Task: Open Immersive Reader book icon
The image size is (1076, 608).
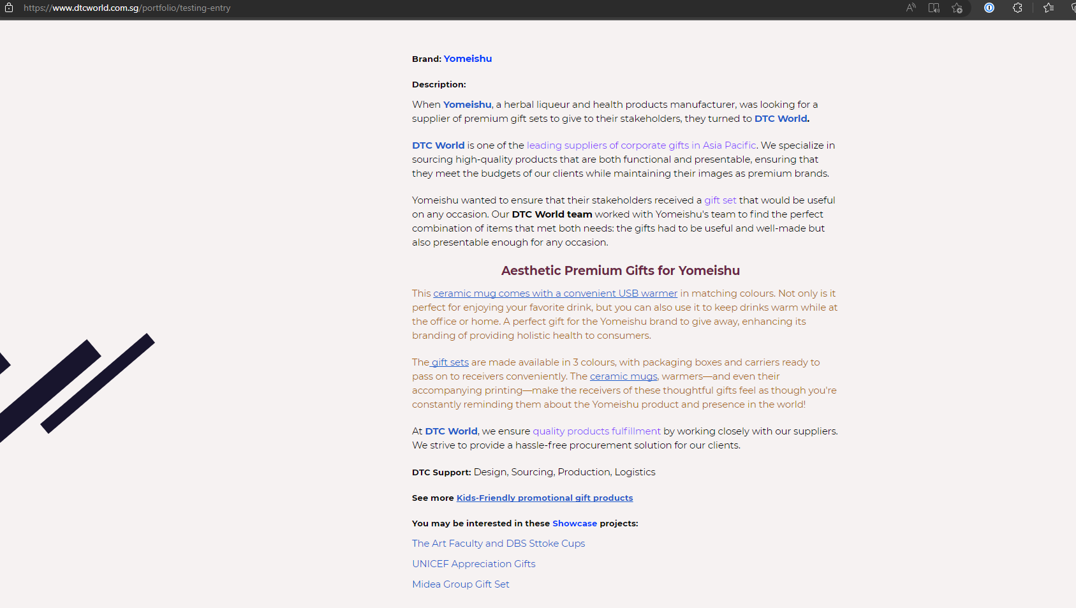Action: pos(934,8)
